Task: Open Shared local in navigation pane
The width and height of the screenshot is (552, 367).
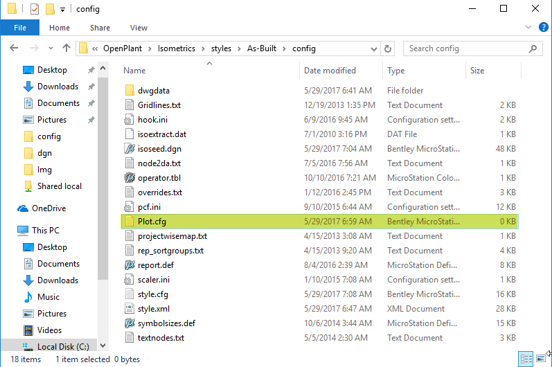Action: click(53, 186)
